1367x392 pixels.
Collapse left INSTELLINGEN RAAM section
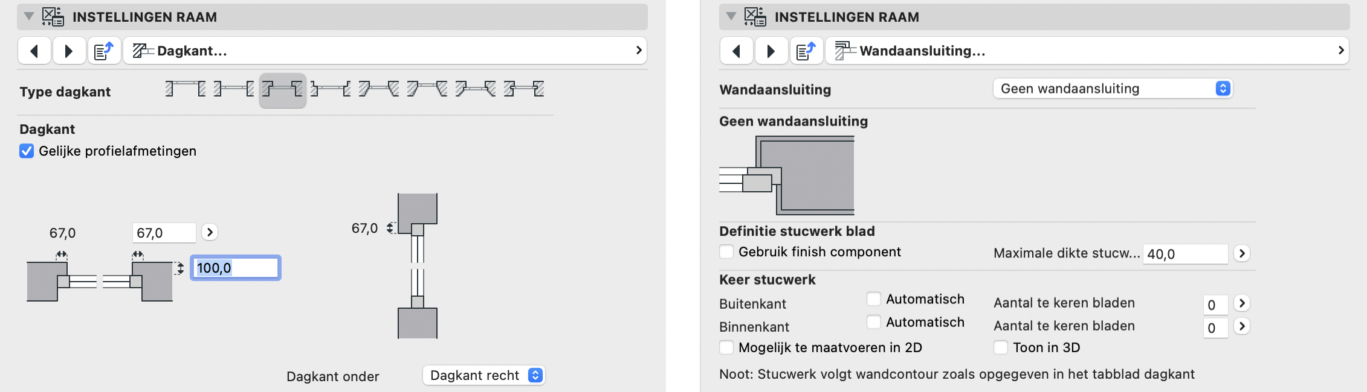(x=28, y=17)
